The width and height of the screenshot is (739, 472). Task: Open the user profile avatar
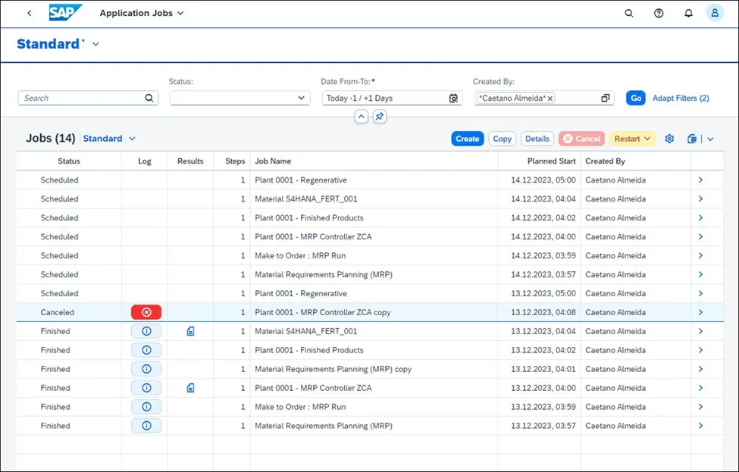[714, 13]
